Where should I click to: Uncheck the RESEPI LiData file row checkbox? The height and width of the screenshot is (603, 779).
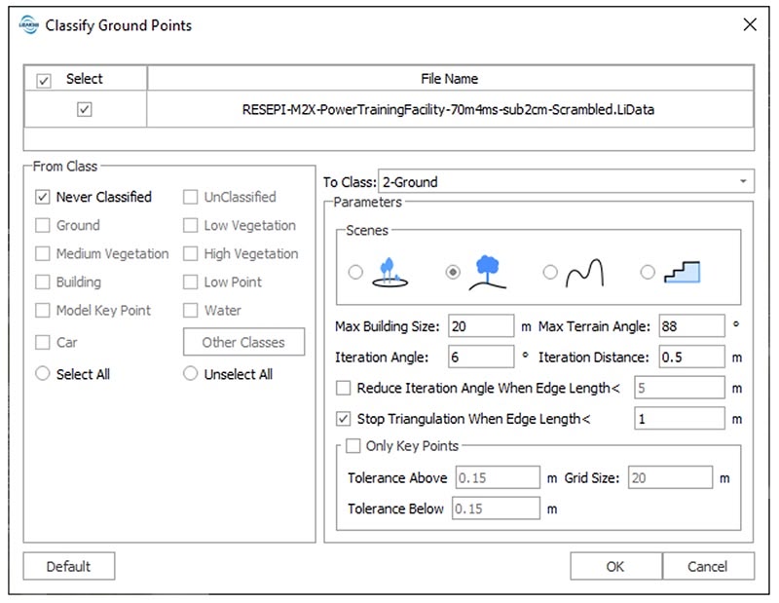(85, 110)
